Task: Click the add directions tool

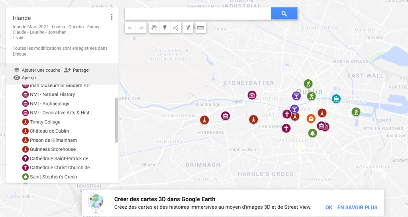Action: tap(188, 28)
